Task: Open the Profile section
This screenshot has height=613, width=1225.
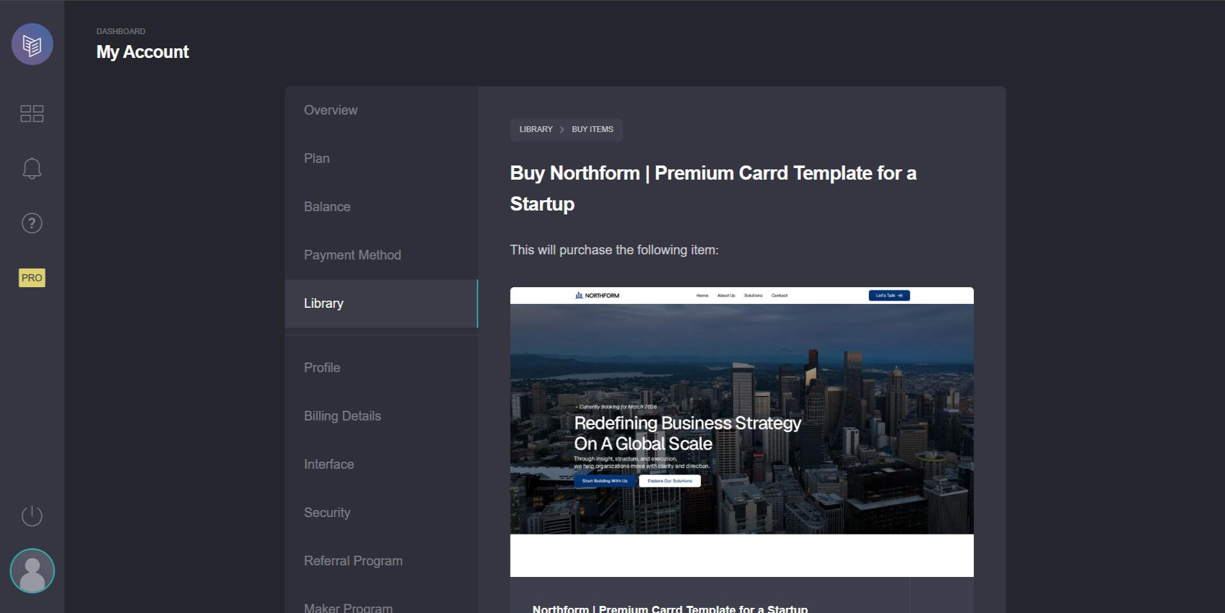Action: click(382, 368)
